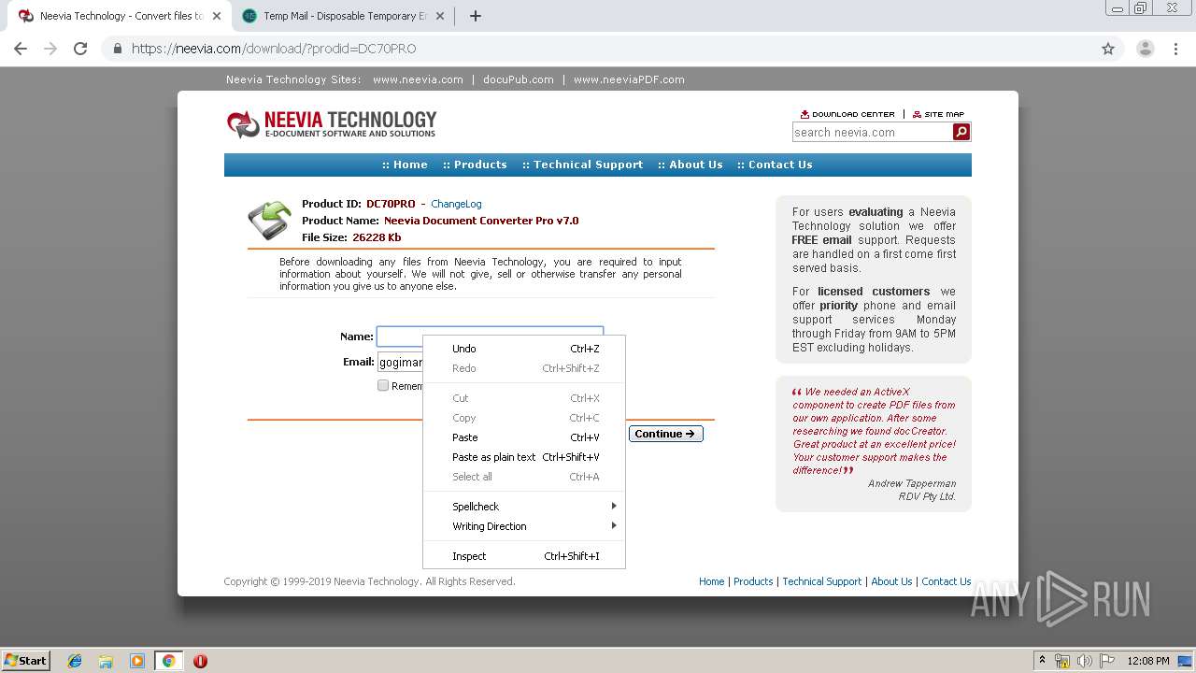Close the Neevia Technology tab

tap(217, 16)
